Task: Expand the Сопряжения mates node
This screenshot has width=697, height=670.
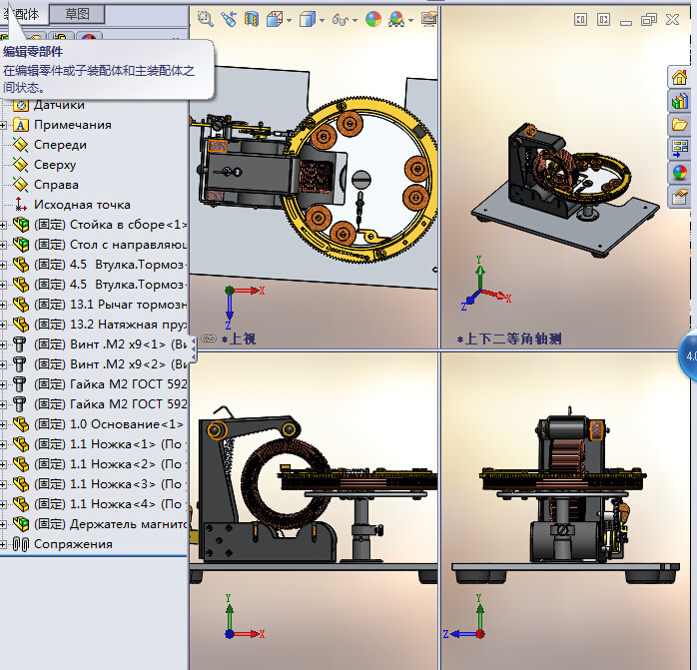Action: (x=3, y=544)
